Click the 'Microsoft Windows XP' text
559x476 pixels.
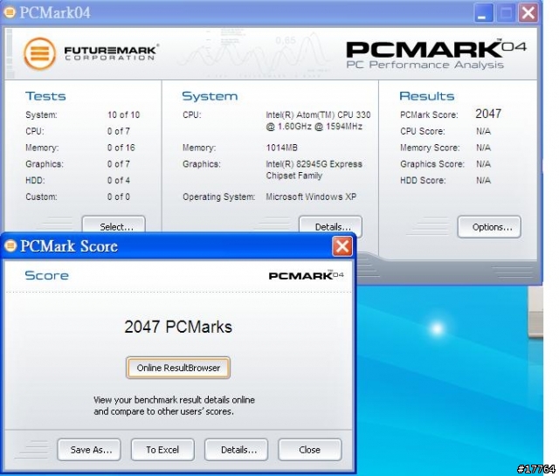311,197
